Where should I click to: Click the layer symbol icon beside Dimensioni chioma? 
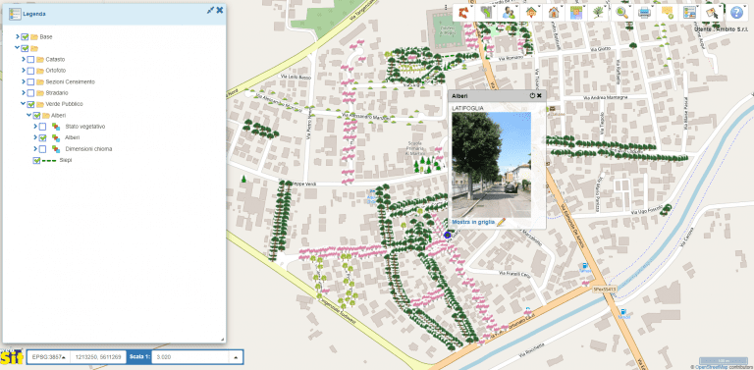click(56, 149)
